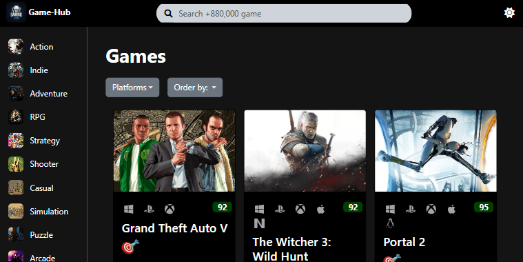Click the 92 score badge on GTA V
The image size is (523, 262).
tap(222, 208)
